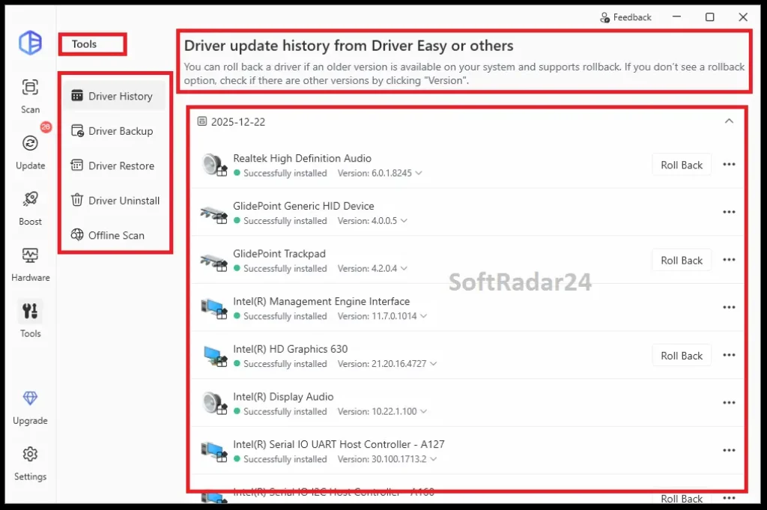Click the red update count badge
Screen dimensions: 767x510
[46, 127]
